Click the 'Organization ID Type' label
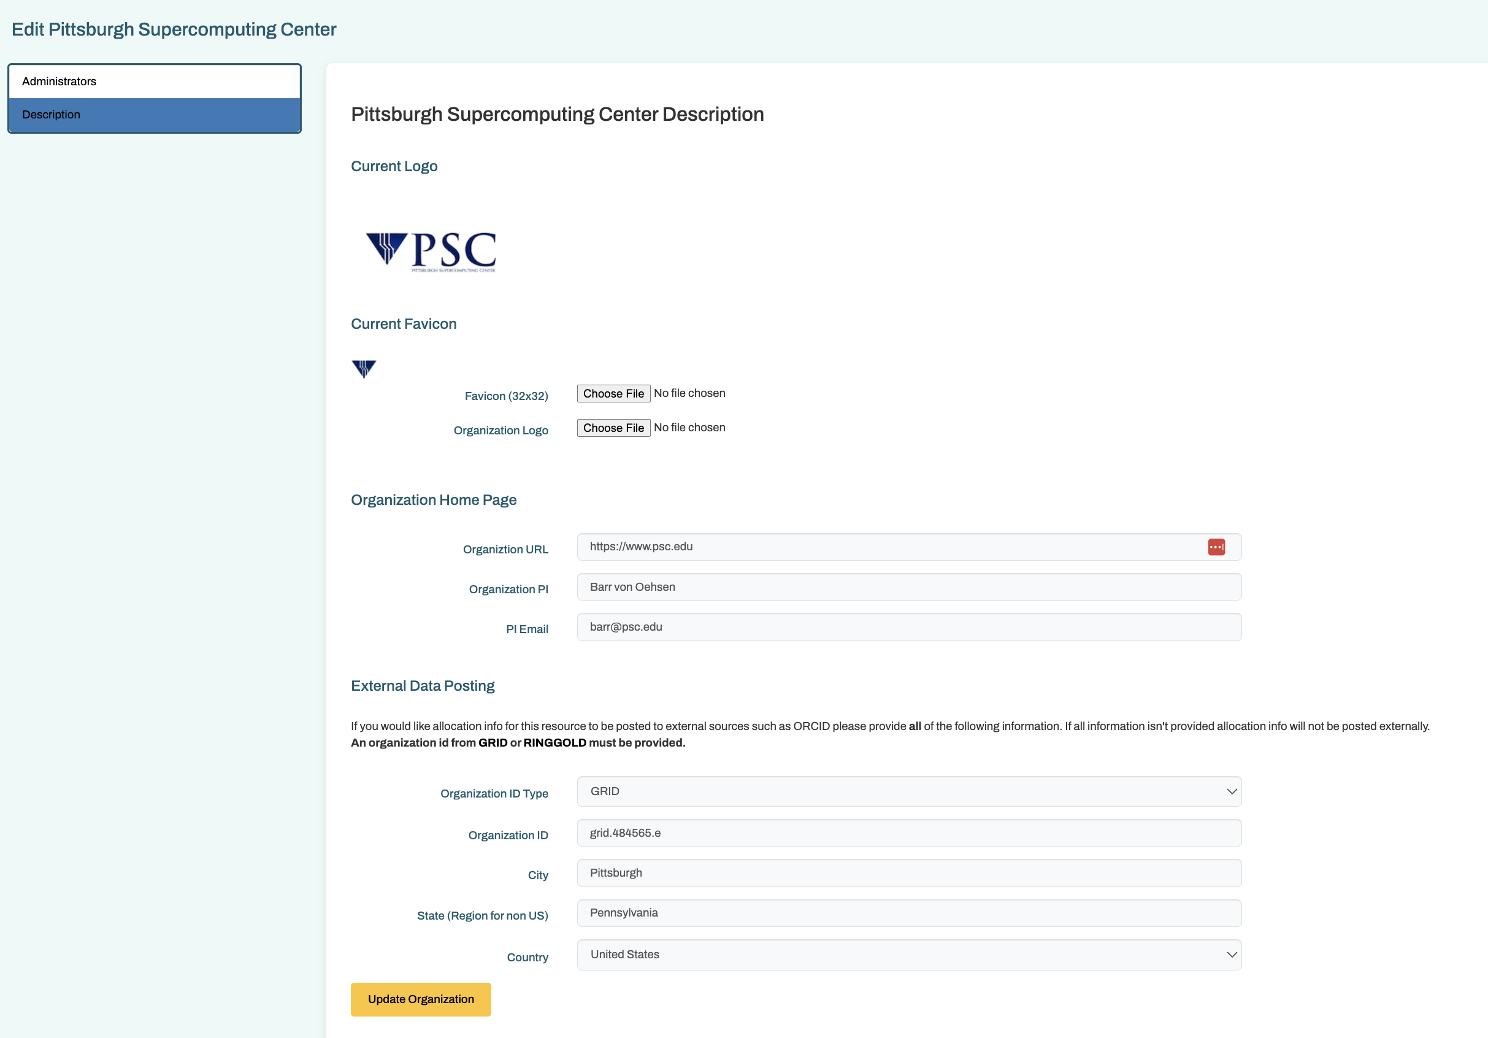The width and height of the screenshot is (1488, 1038). pos(494,794)
